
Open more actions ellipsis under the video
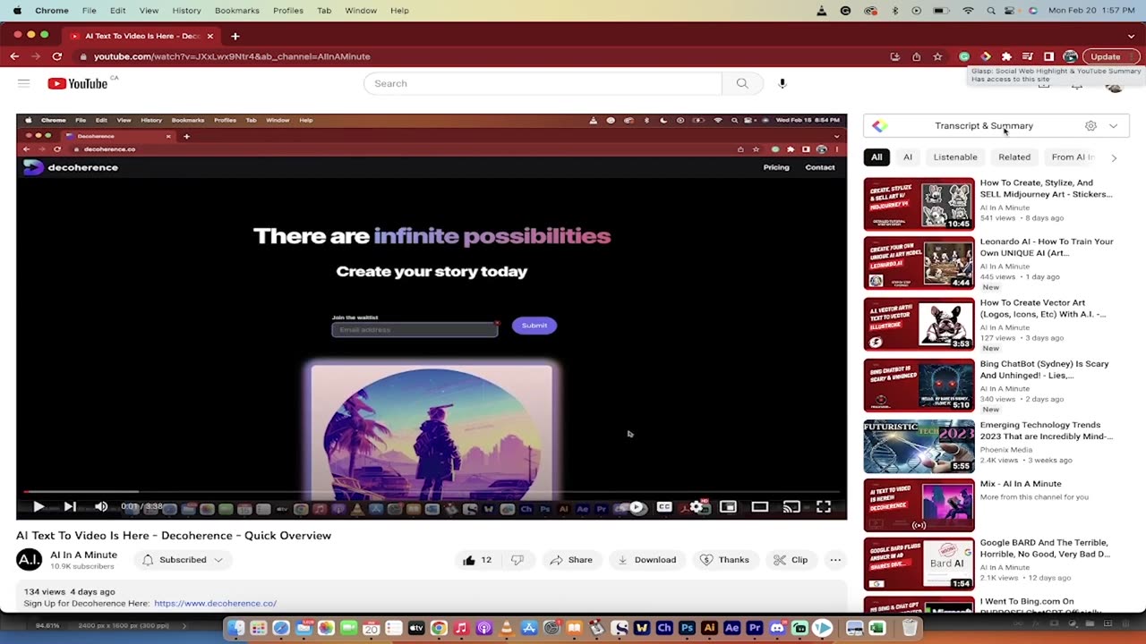coord(835,560)
